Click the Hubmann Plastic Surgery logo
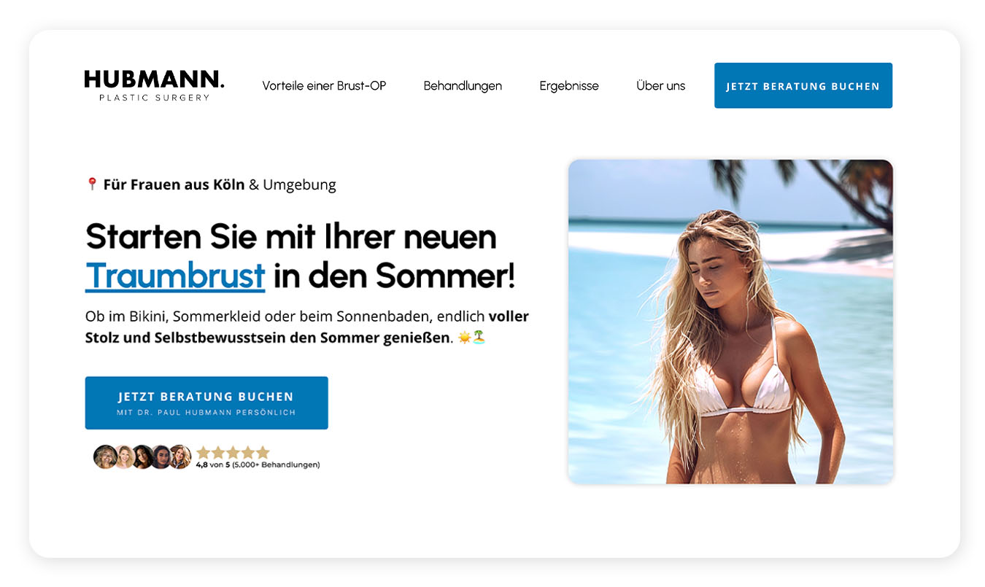This screenshot has width=985, height=587. pyautogui.click(x=154, y=85)
